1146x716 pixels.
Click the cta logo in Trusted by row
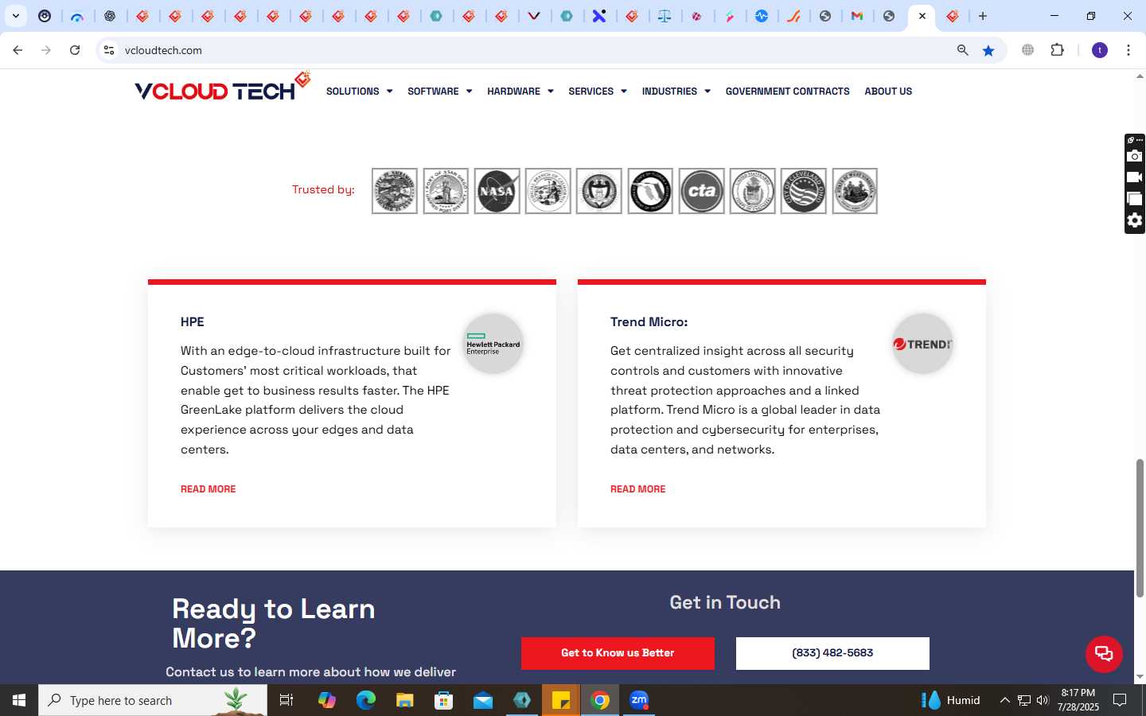click(701, 191)
